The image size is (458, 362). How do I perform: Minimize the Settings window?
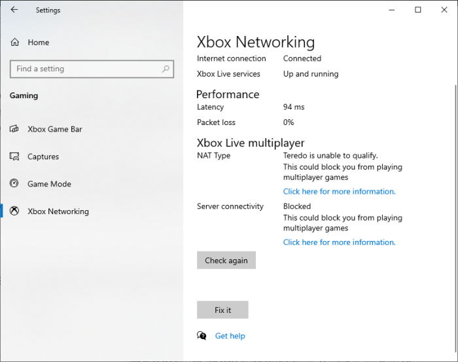point(392,10)
